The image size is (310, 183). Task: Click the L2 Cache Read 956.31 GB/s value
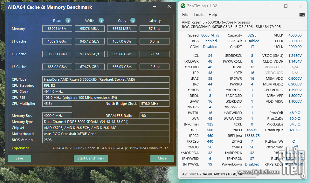[x=57, y=54]
